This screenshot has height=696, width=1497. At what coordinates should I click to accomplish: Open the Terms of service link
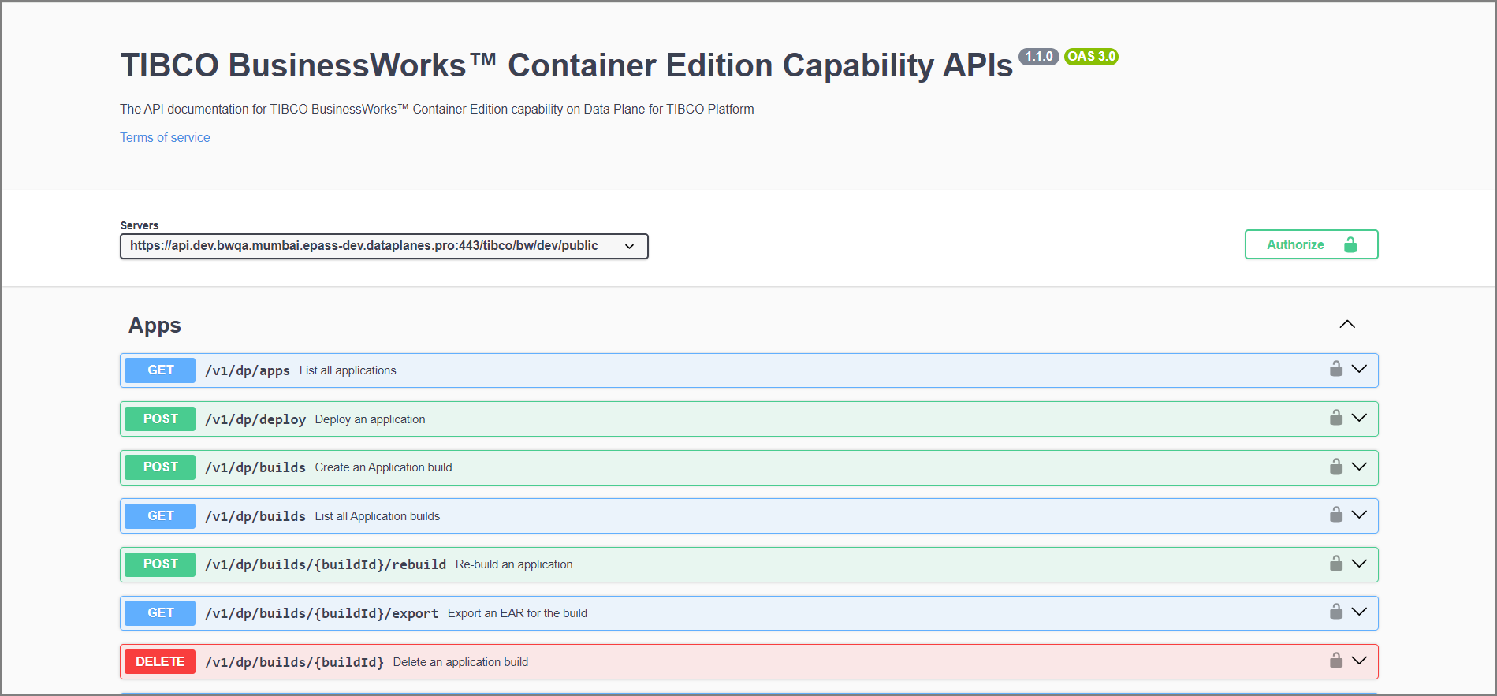[x=165, y=137]
